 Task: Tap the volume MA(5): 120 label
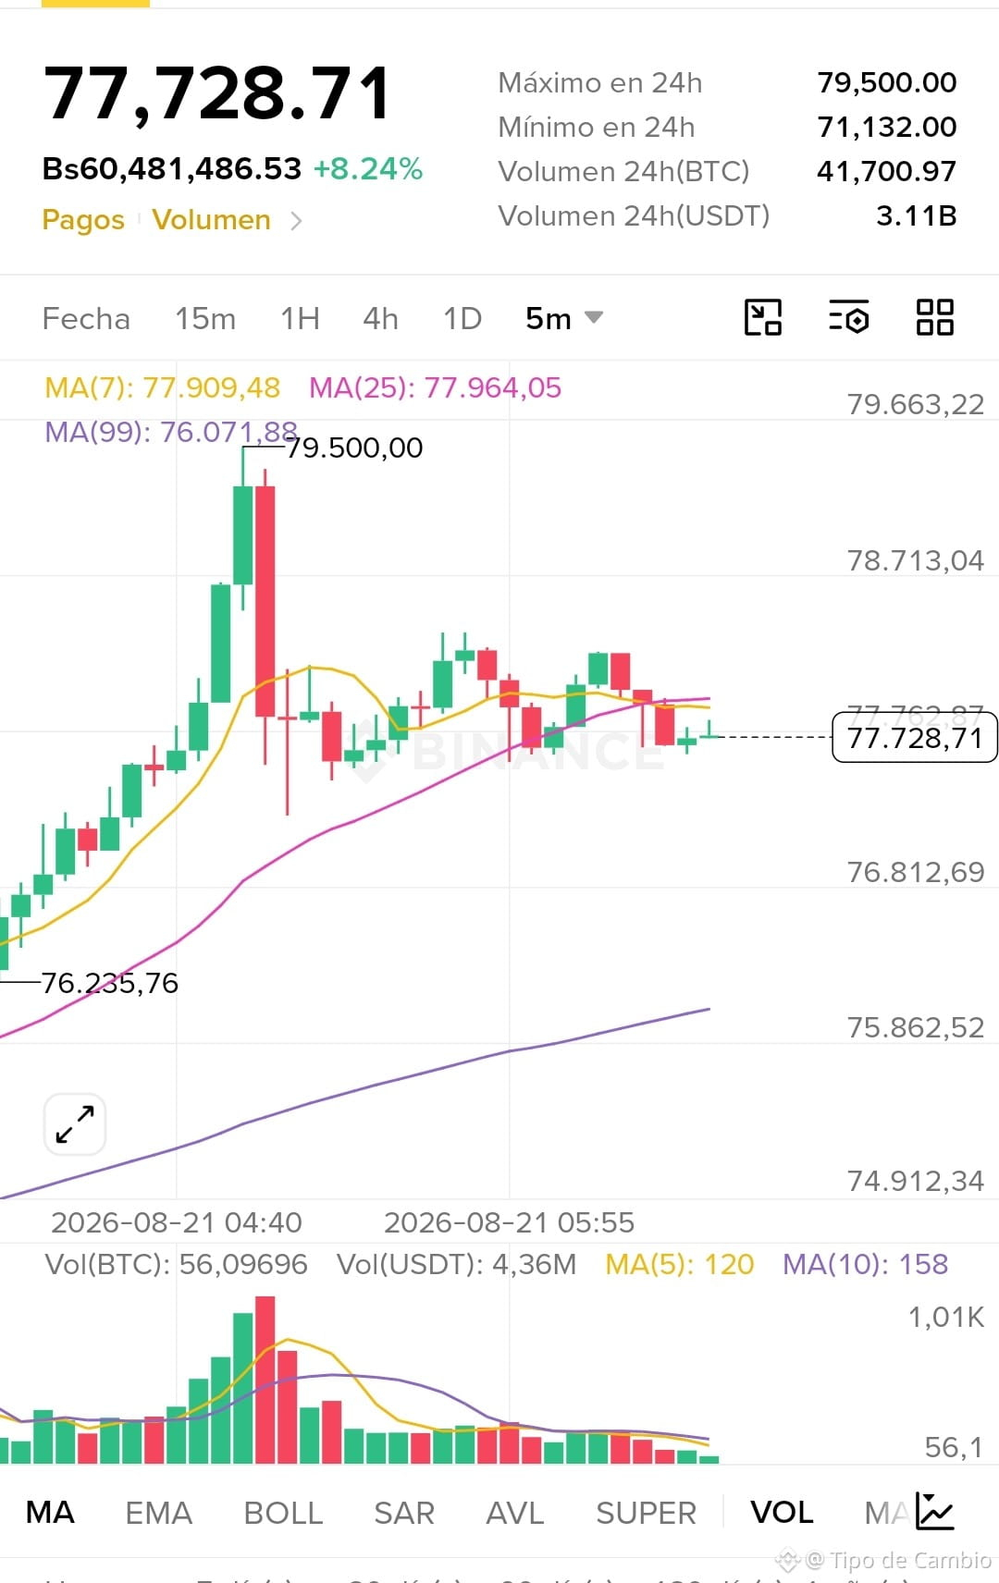[680, 1264]
